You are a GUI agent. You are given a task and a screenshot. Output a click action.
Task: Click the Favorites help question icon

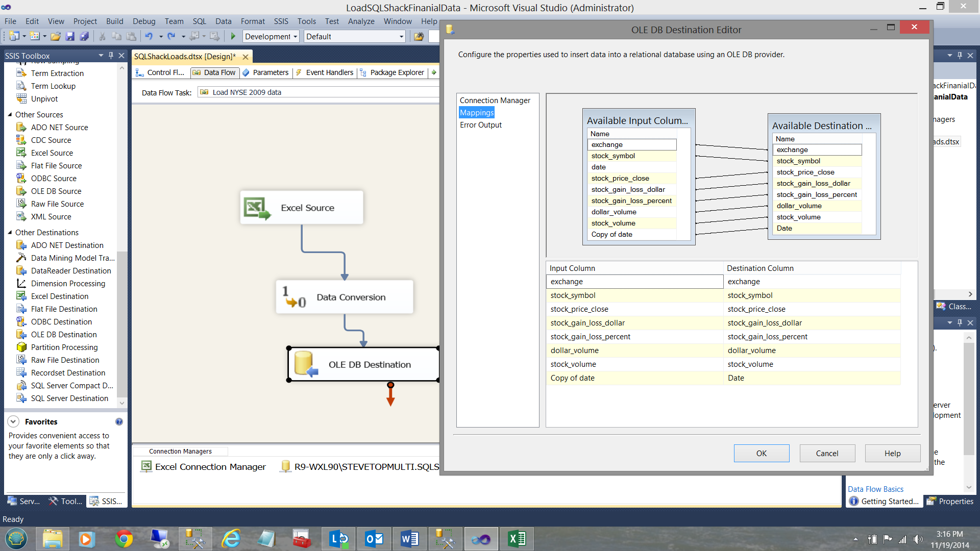pyautogui.click(x=119, y=422)
